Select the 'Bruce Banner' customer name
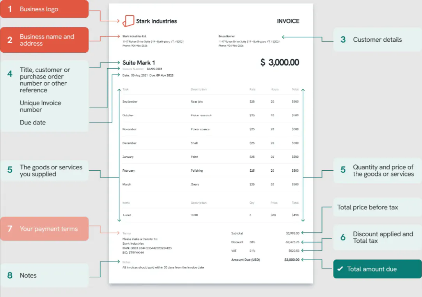Image resolution: width=422 pixels, height=297 pixels. click(227, 36)
